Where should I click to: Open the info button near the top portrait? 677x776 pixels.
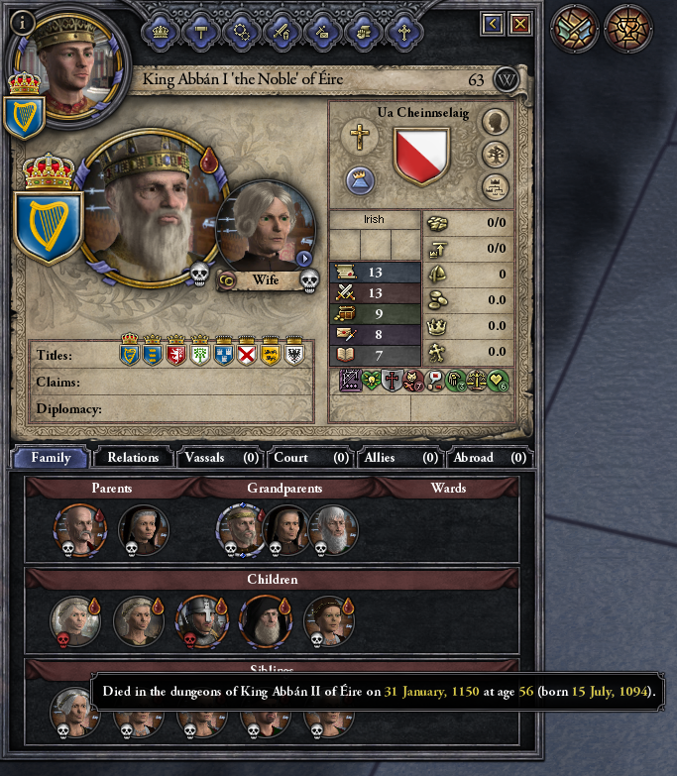coord(22,22)
